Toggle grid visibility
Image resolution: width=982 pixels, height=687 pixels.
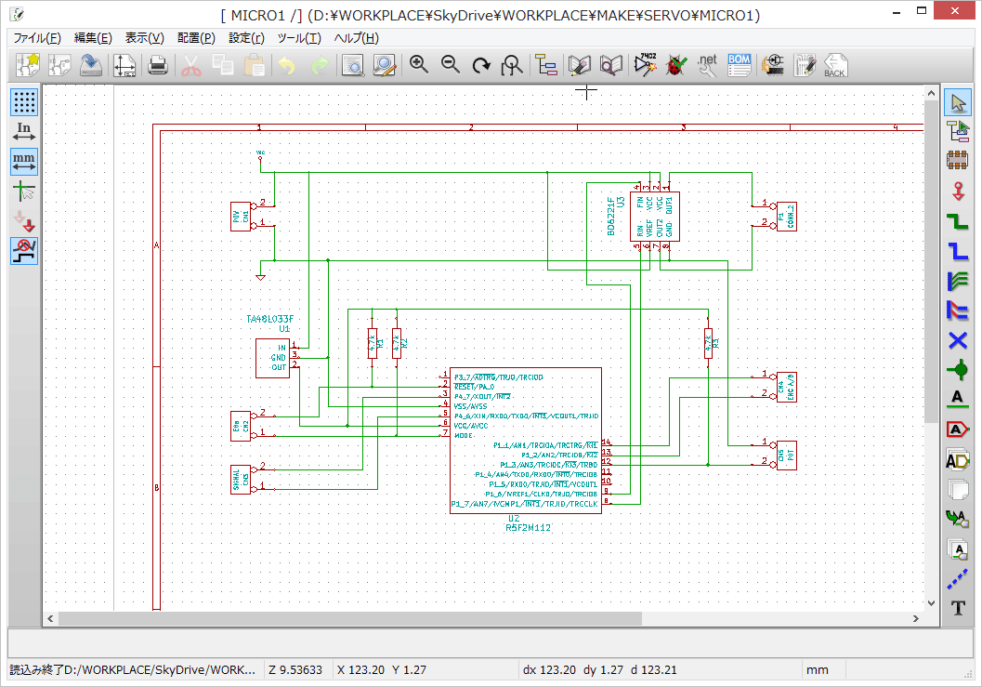pos(24,101)
